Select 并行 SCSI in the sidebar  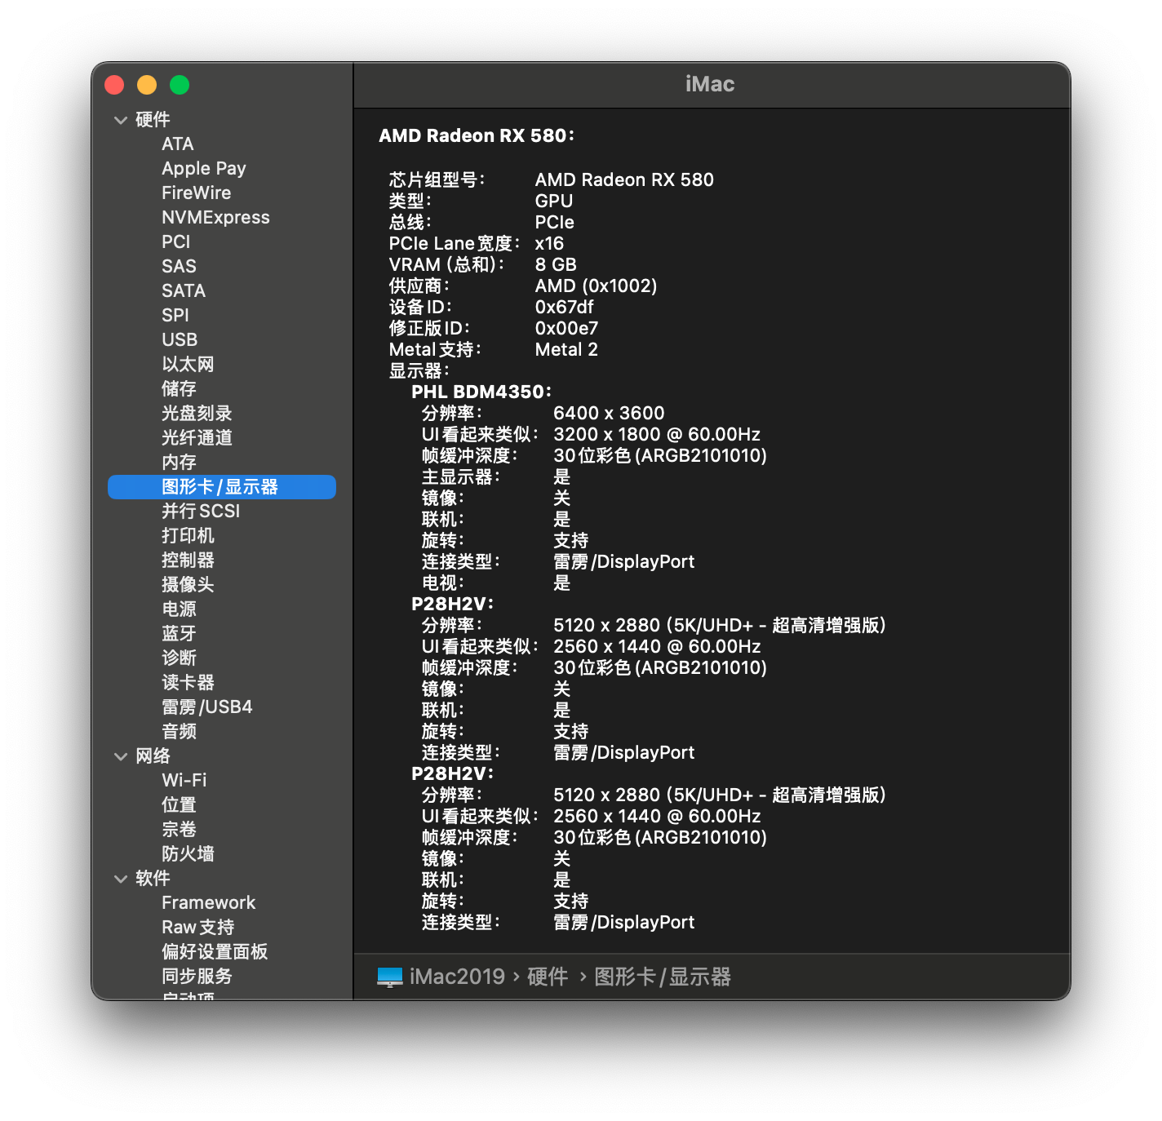tap(201, 511)
